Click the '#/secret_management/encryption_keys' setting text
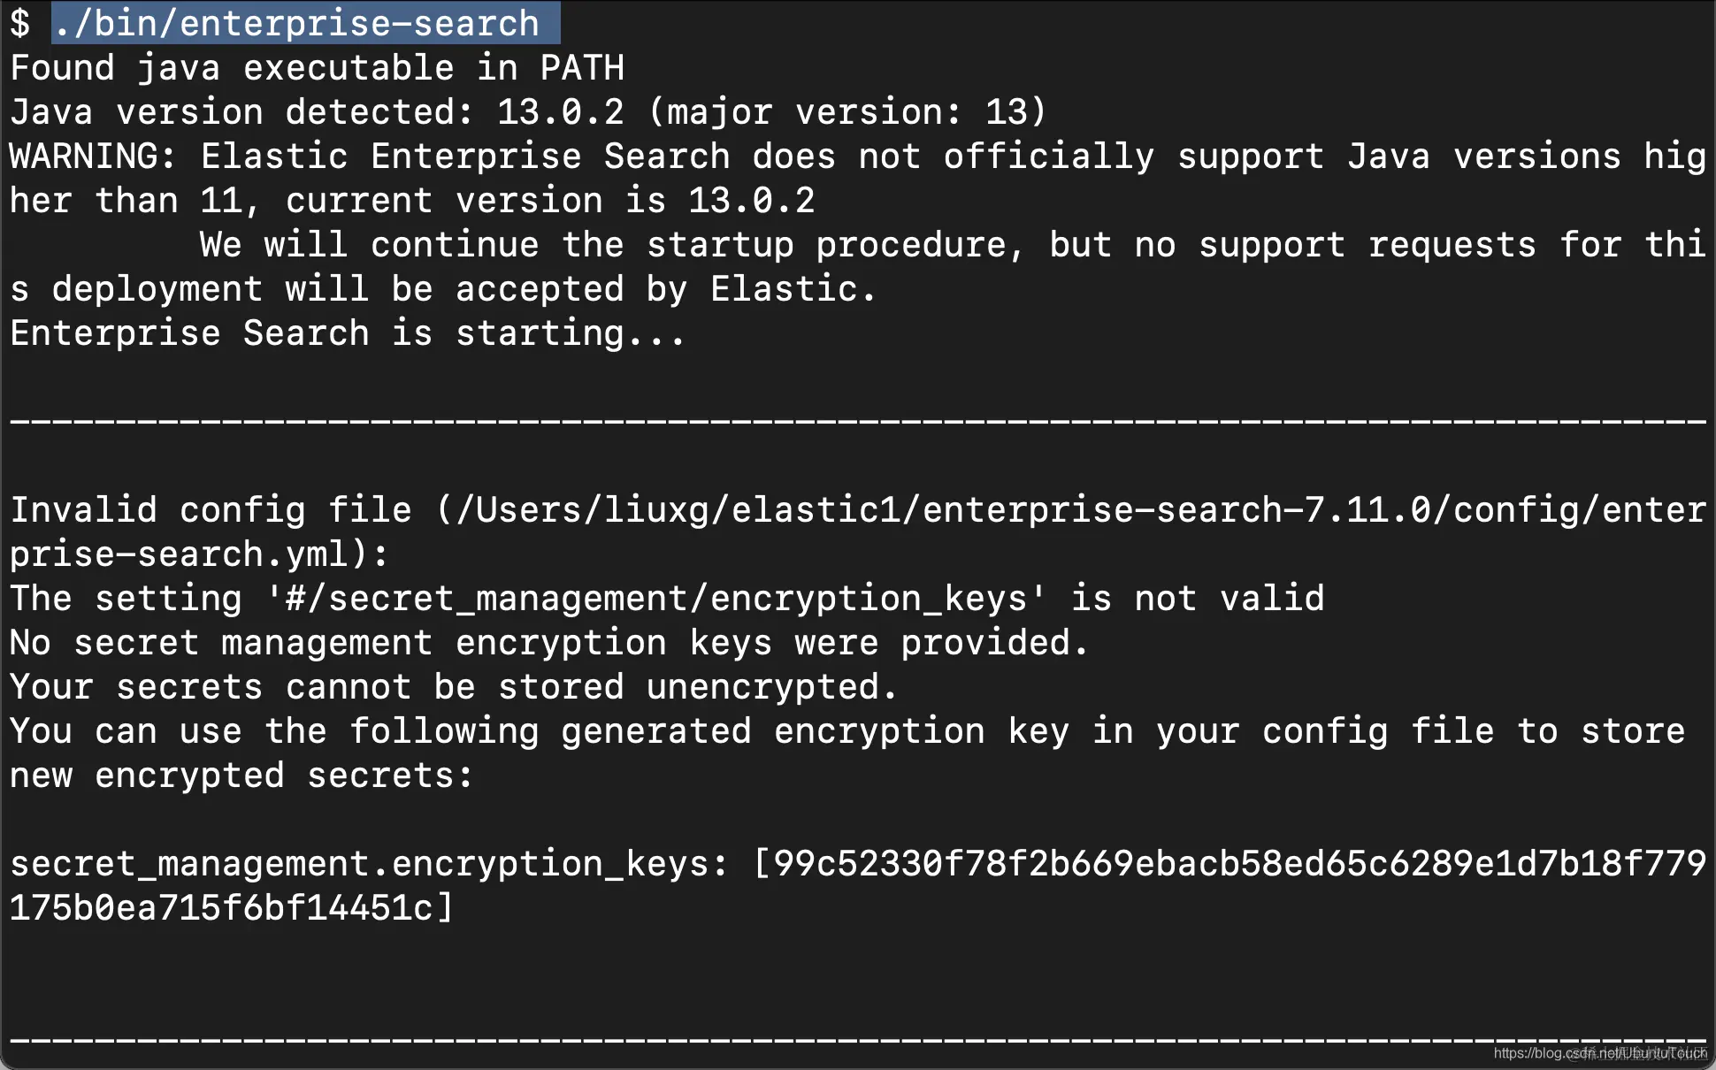The image size is (1716, 1070). pos(656,599)
